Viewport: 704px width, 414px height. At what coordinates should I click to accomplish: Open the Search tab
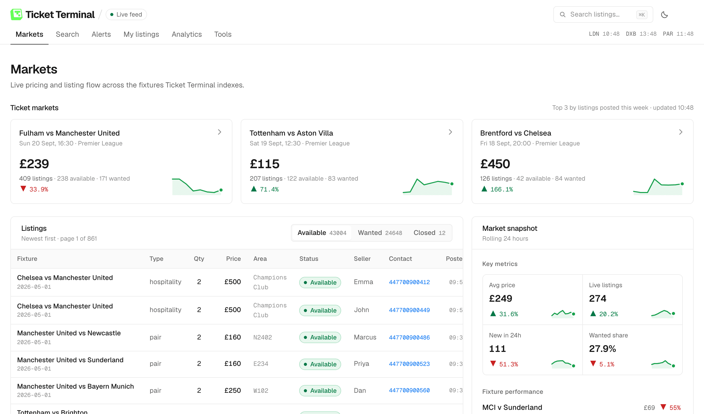click(x=67, y=34)
